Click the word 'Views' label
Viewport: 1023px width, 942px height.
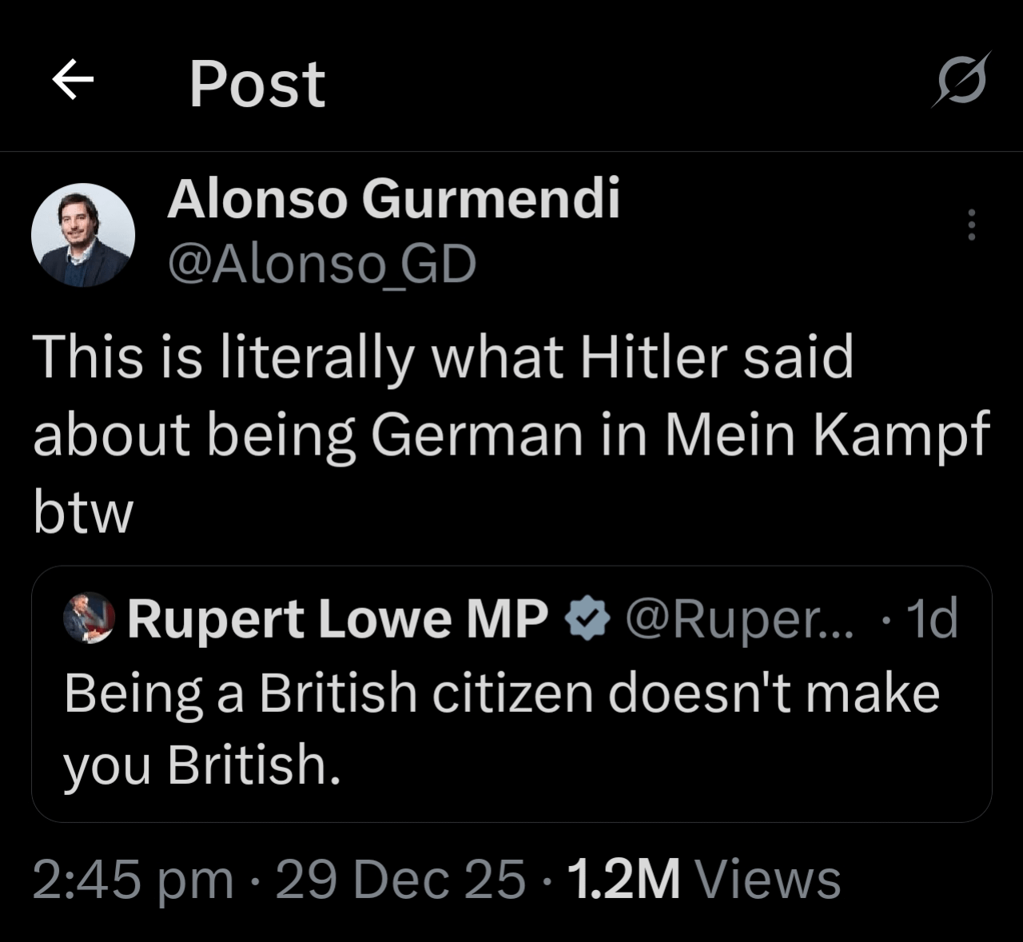[x=768, y=880]
